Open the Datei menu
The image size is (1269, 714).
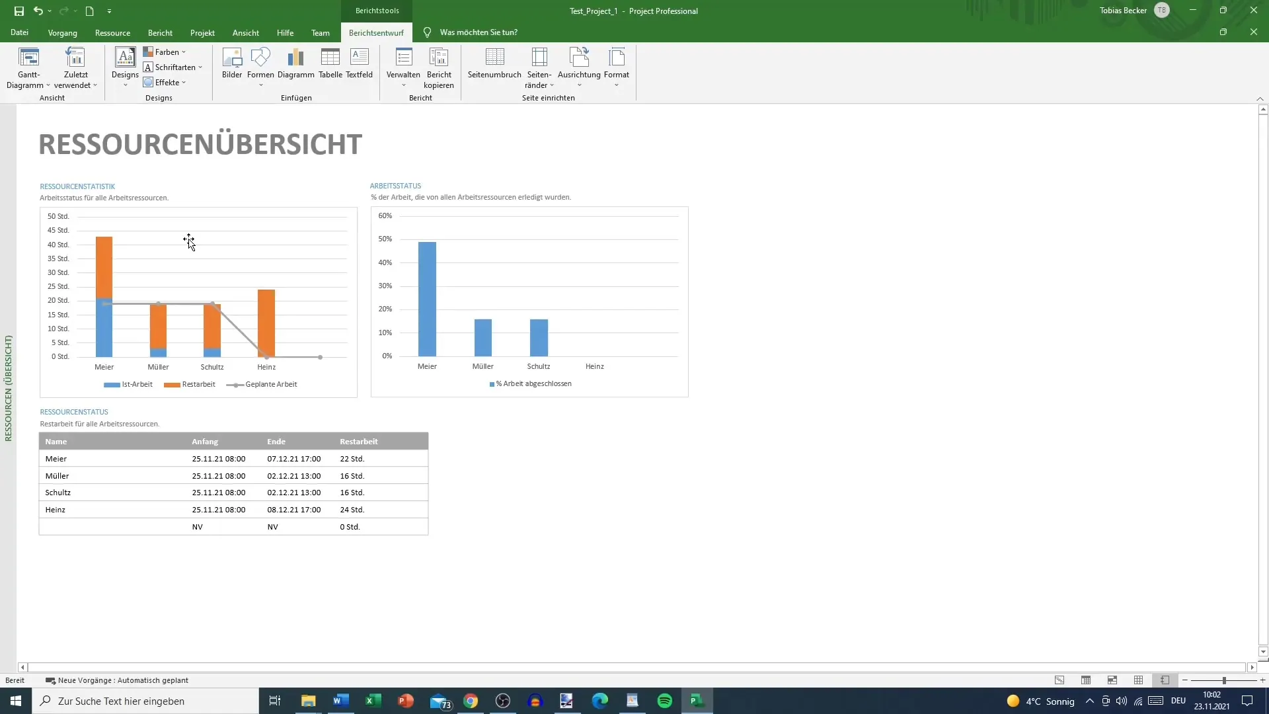click(x=19, y=32)
